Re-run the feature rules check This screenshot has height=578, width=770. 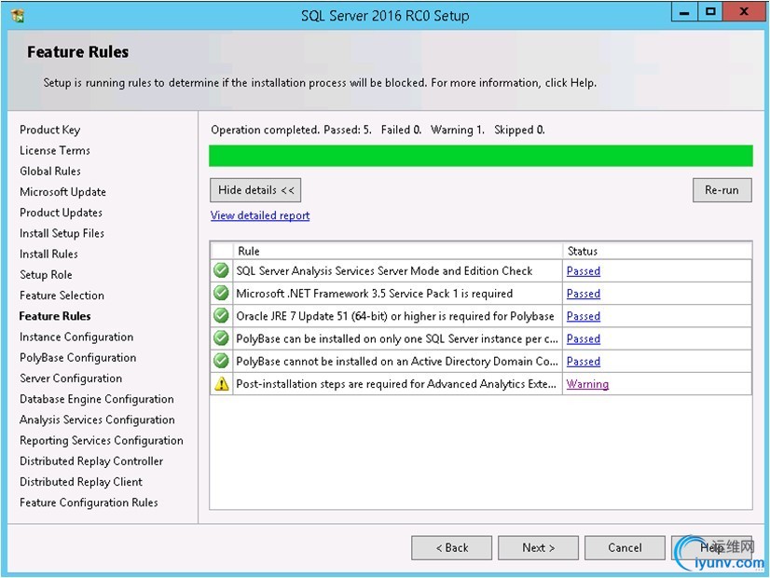tap(722, 190)
